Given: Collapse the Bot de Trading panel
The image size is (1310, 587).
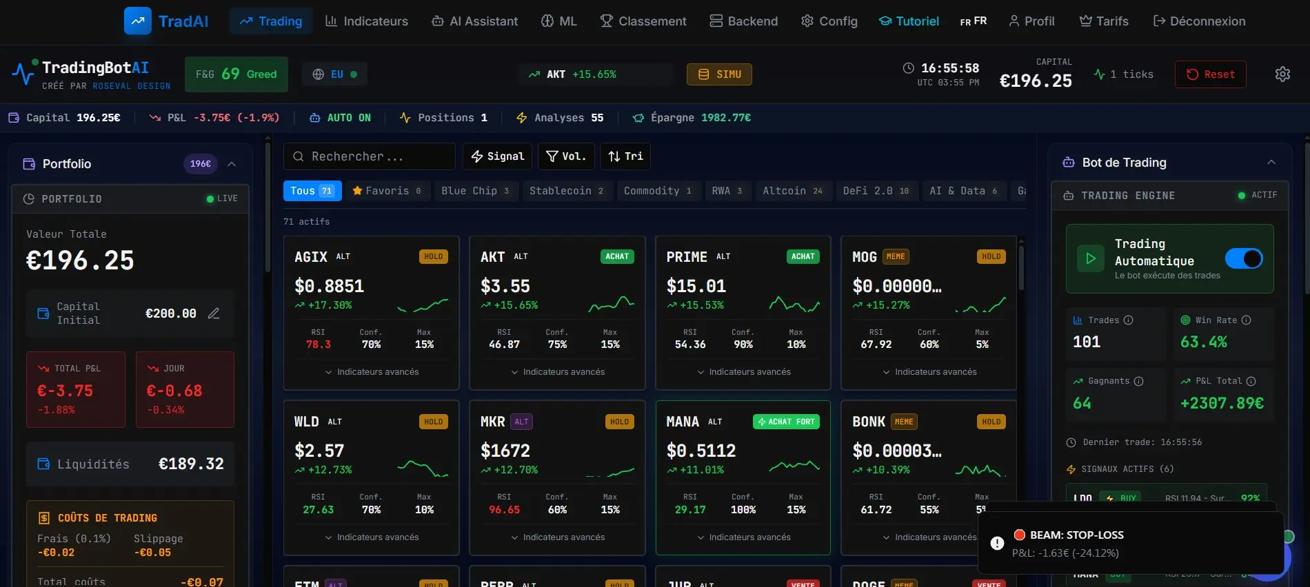Looking at the screenshot, I should [1271, 163].
